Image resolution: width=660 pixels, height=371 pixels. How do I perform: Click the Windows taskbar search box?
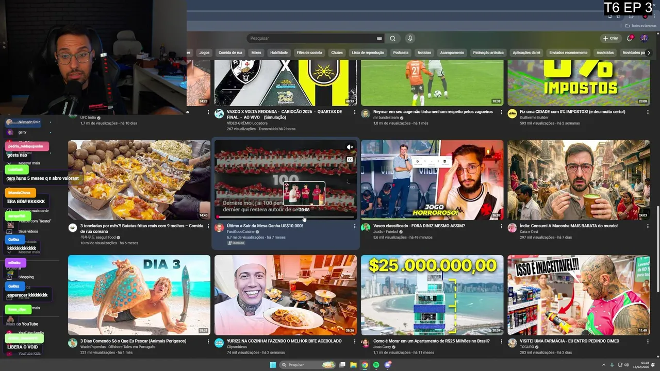(308, 365)
